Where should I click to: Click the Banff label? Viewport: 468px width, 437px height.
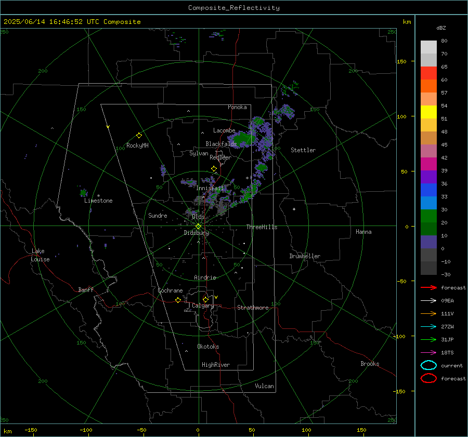click(x=86, y=289)
